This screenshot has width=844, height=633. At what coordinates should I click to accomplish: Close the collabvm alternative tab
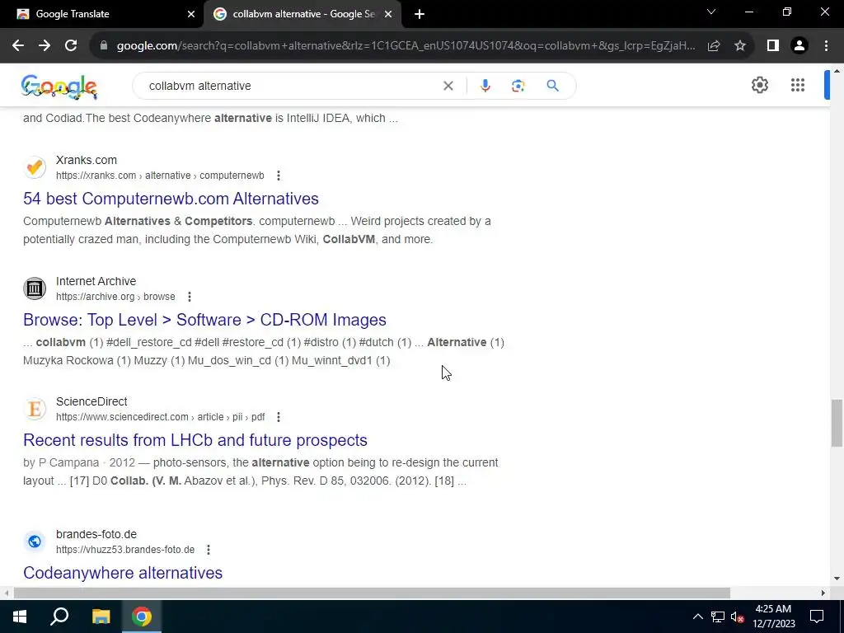coord(388,15)
